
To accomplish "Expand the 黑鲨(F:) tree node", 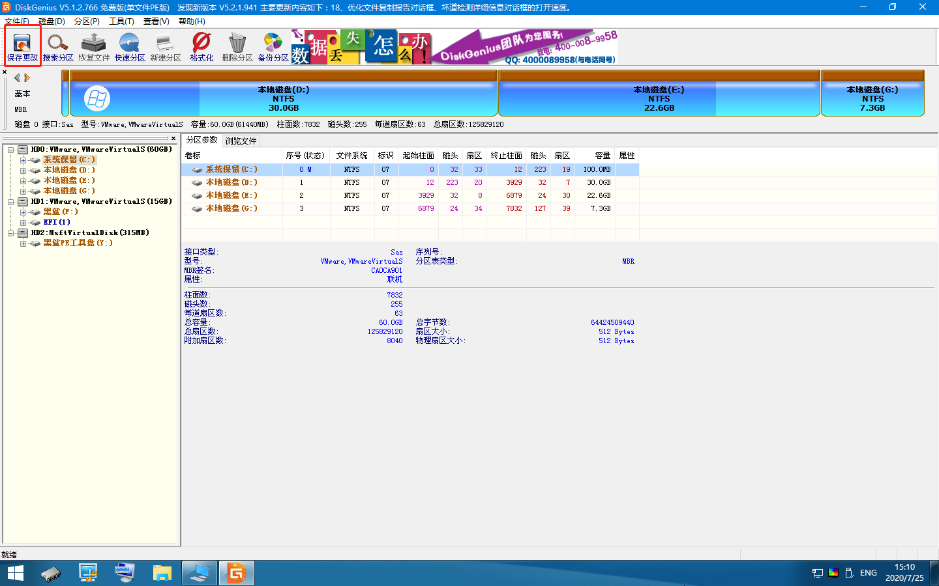I will click(23, 212).
